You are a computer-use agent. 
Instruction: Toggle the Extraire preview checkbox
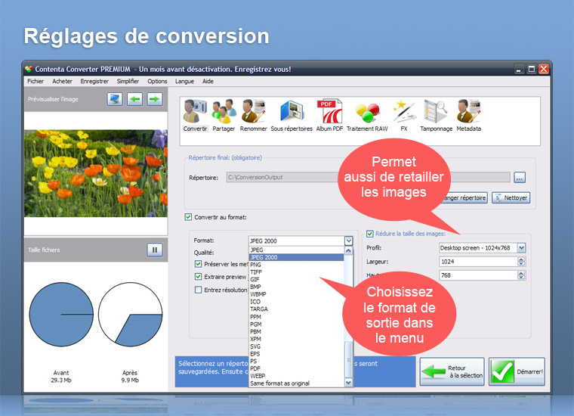coord(198,277)
